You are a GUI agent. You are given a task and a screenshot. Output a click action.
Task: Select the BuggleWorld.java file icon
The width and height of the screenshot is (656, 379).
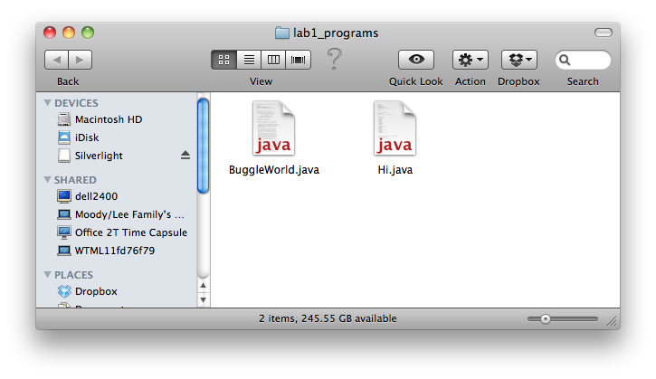(273, 128)
